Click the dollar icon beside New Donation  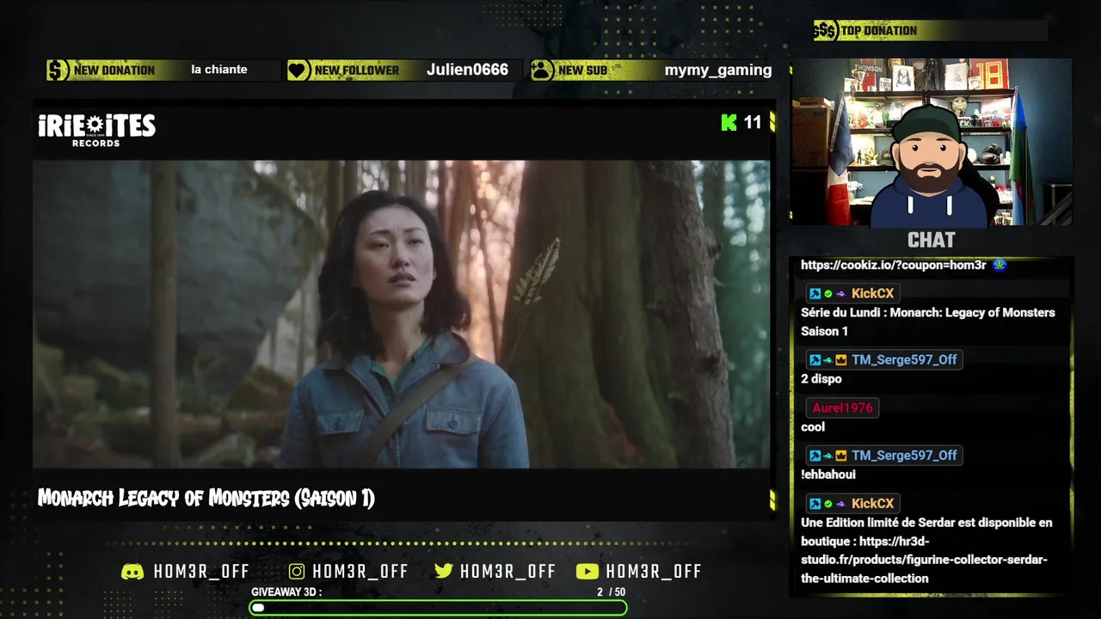pos(58,70)
